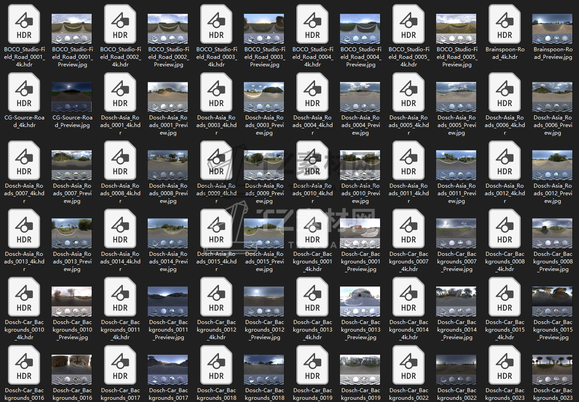Image resolution: width=579 pixels, height=402 pixels.
Task: Click the file name "Dosch-Asia_Roads_0009_Preview.jpg"
Action: 264,193
